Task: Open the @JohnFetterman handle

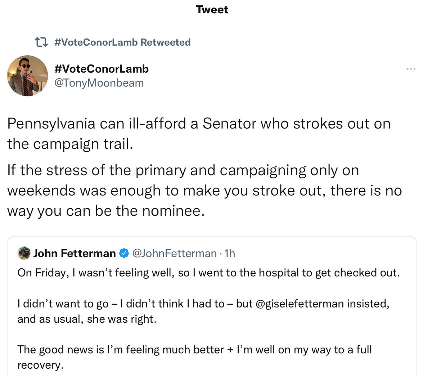Action: (x=175, y=254)
